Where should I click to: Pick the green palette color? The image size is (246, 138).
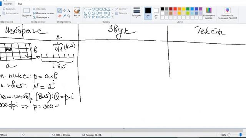[x=188, y=9]
